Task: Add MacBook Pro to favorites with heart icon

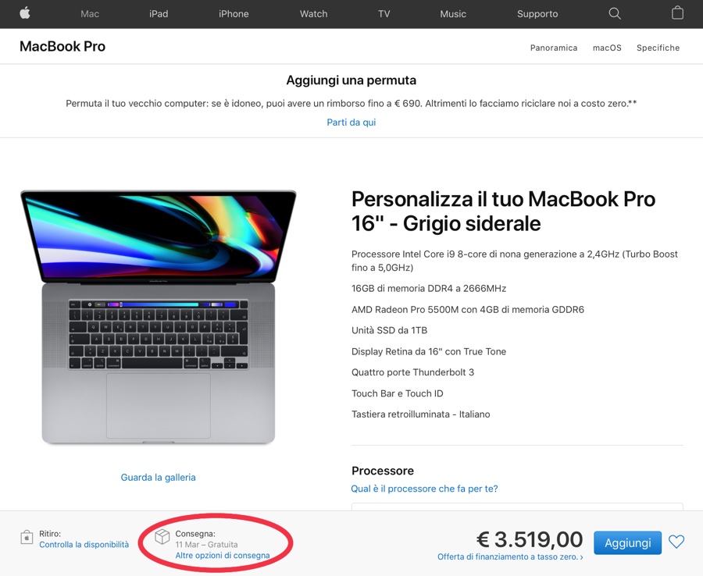Action: coord(676,542)
